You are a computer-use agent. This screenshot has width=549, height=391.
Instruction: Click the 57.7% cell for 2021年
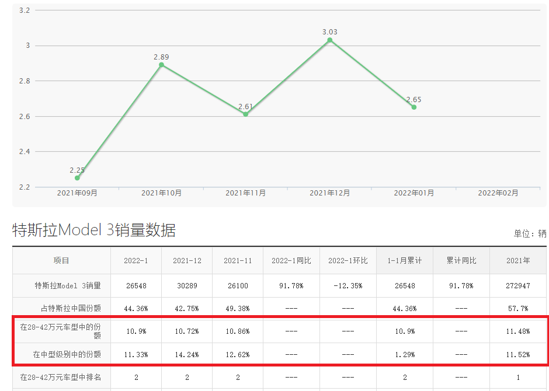point(518,309)
